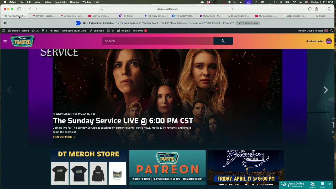
Task: Open the Safari menu
Action: click(13, 2)
